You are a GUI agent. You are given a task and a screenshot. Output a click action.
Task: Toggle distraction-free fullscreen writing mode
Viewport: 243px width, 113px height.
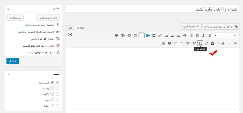70,35
